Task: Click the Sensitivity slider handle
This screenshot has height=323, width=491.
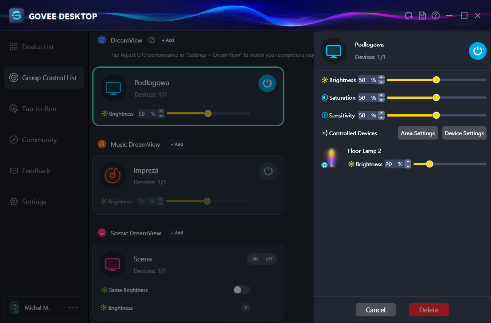Action: (436, 115)
